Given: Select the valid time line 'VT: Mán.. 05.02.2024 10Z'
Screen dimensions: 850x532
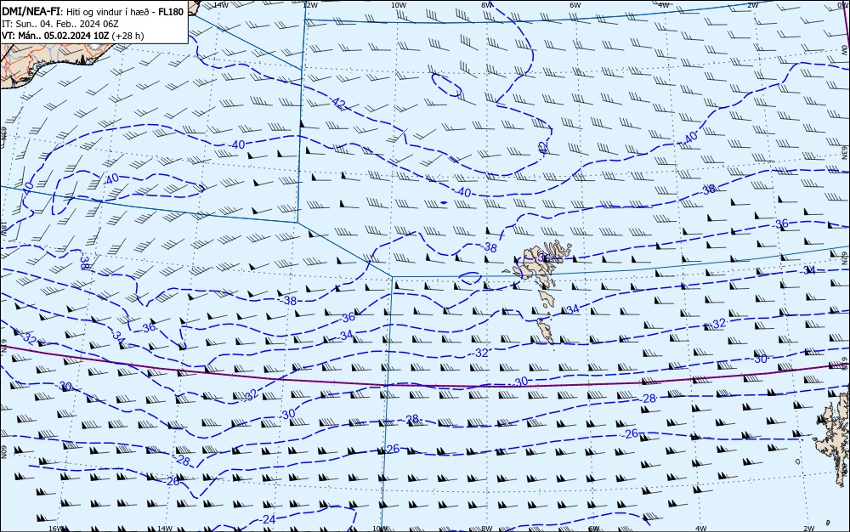Looking at the screenshot, I should tap(55, 36).
